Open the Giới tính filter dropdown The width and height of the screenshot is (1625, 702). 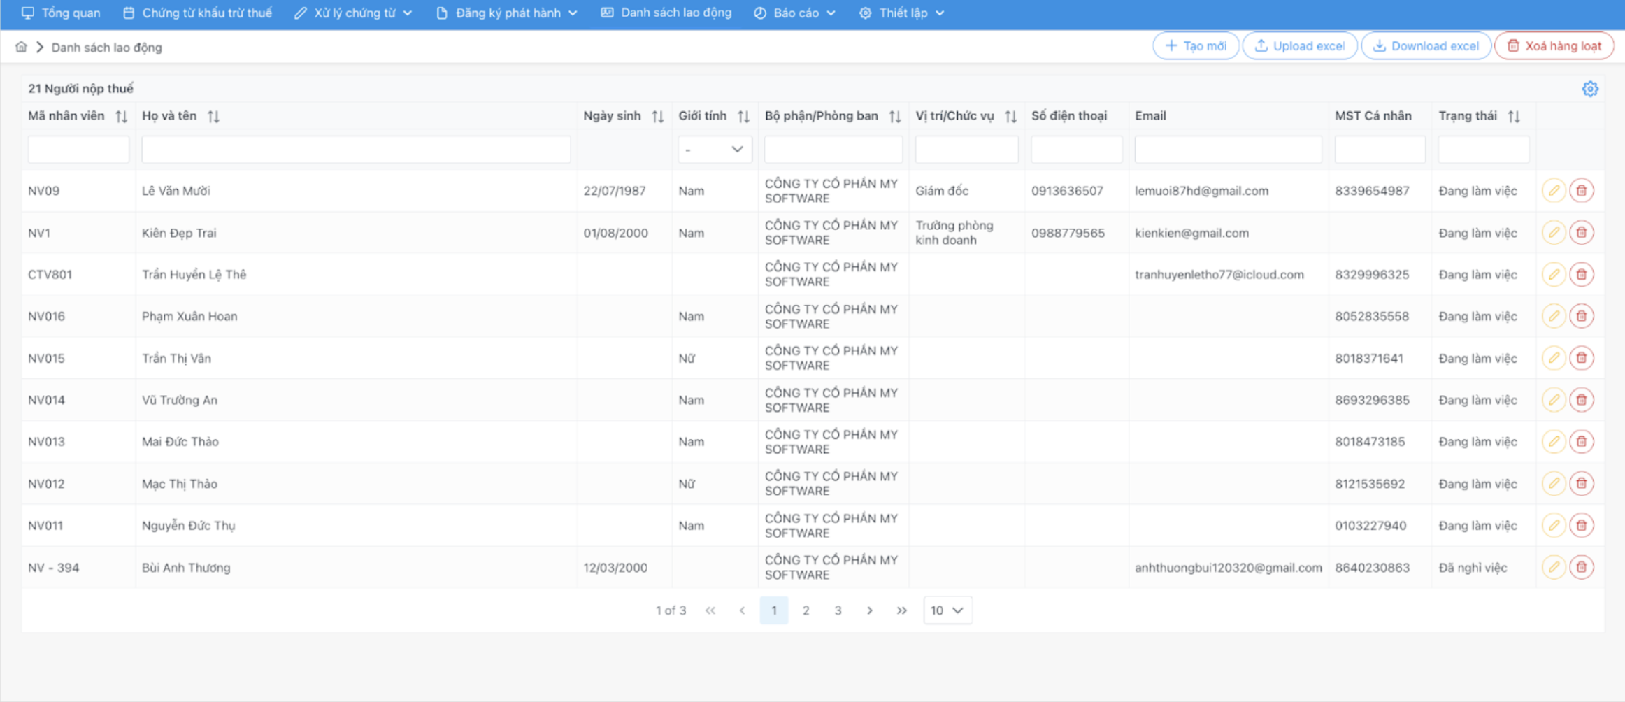click(714, 150)
